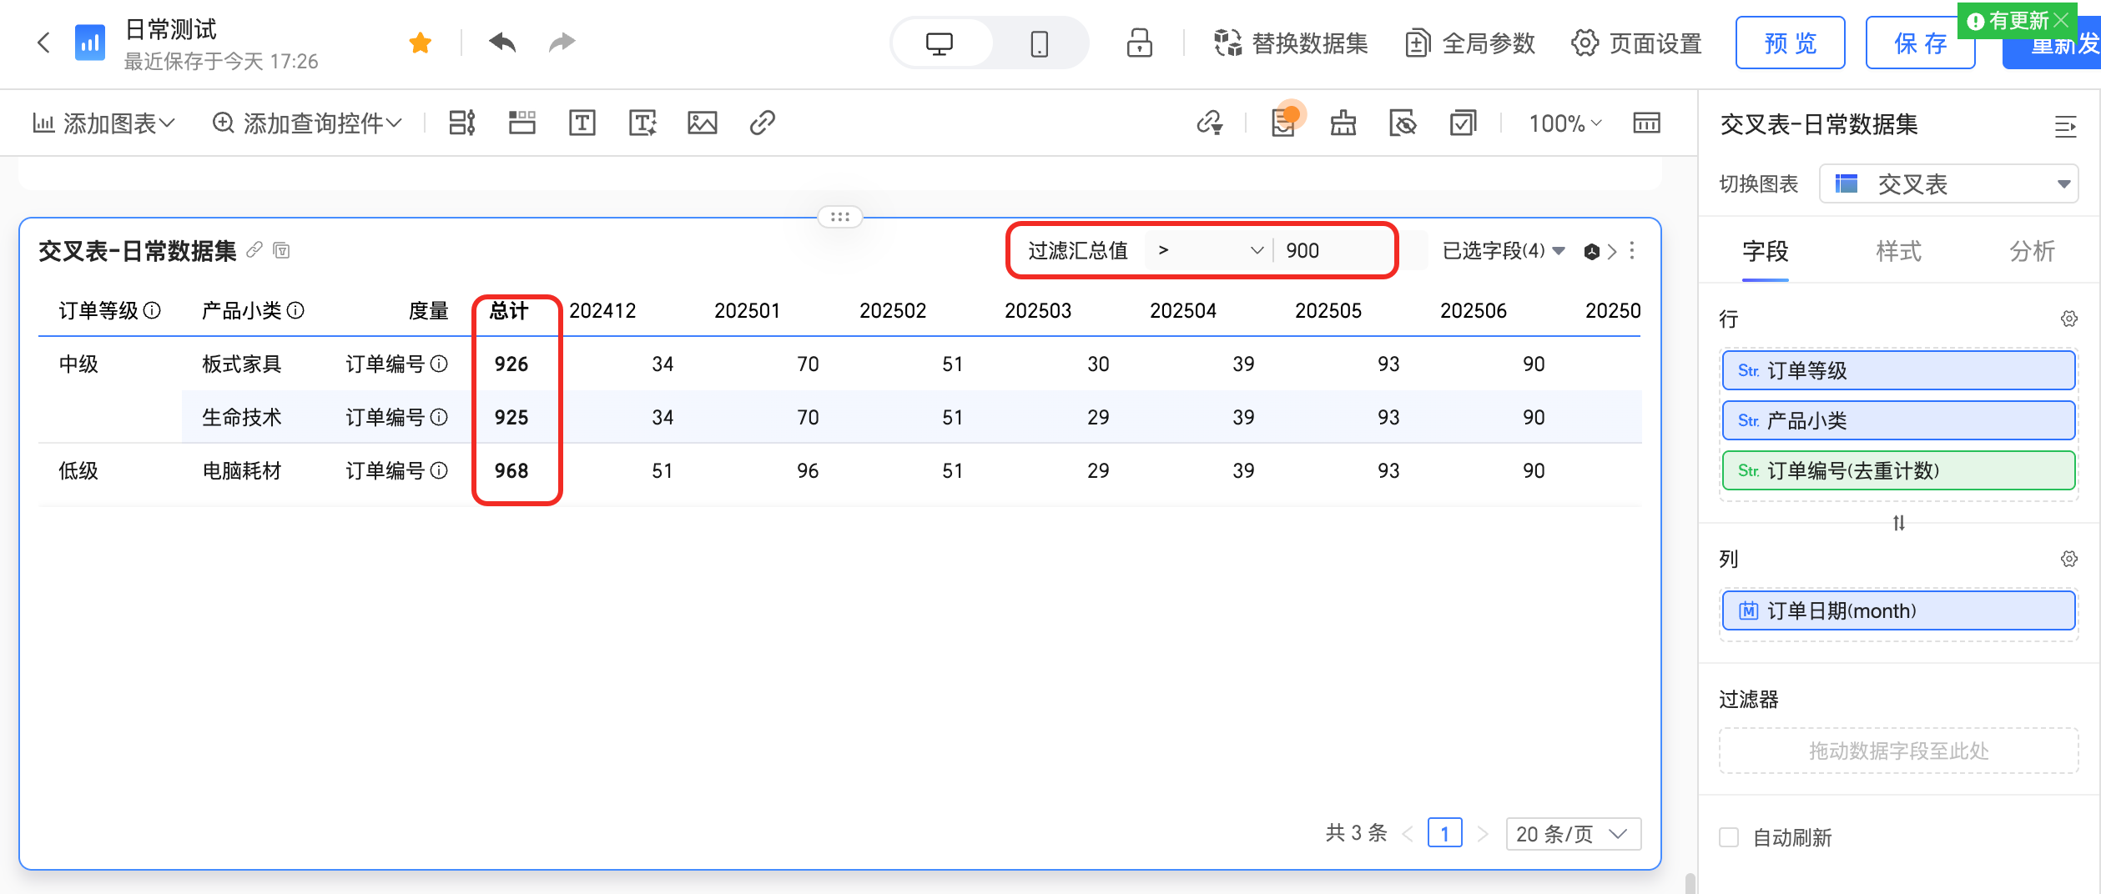Add a text box widget

(x=582, y=123)
